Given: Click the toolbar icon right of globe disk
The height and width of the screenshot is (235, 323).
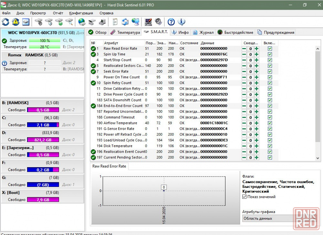Looking at the screenshot, I should click(x=92, y=22).
